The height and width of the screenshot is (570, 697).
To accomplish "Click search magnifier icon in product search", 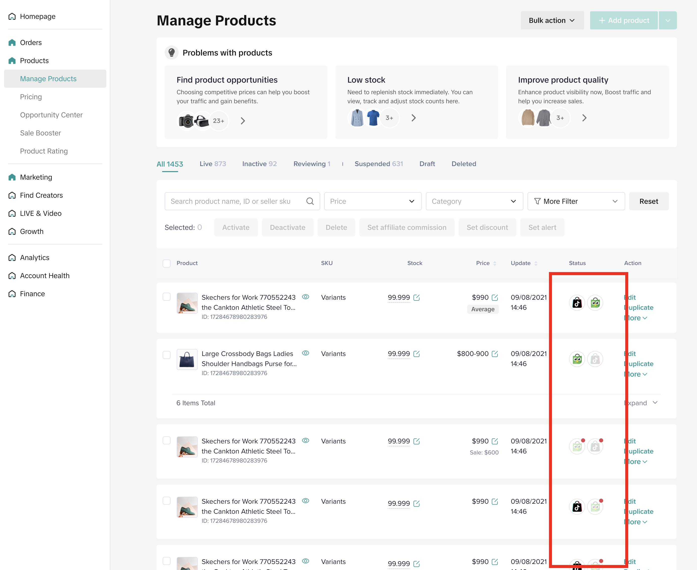I will (310, 201).
